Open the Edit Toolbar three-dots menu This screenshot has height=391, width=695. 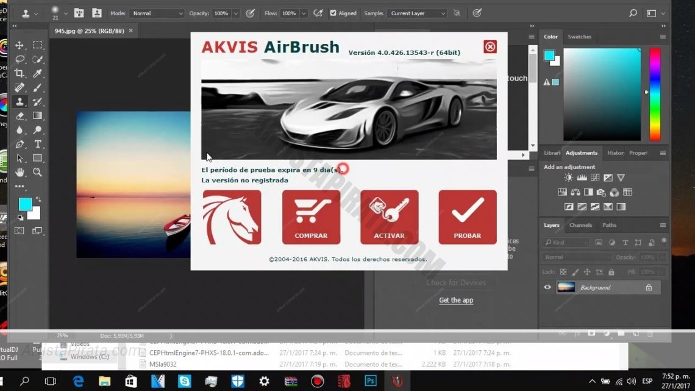pos(20,187)
